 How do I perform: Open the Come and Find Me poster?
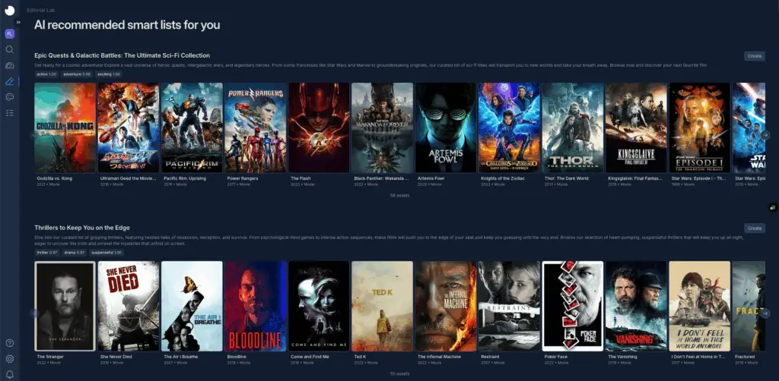pyautogui.click(x=319, y=306)
